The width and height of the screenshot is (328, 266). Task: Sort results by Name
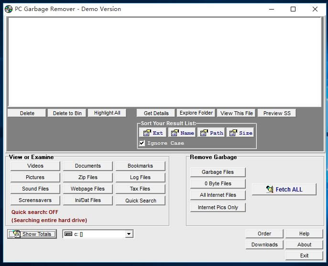click(x=182, y=133)
